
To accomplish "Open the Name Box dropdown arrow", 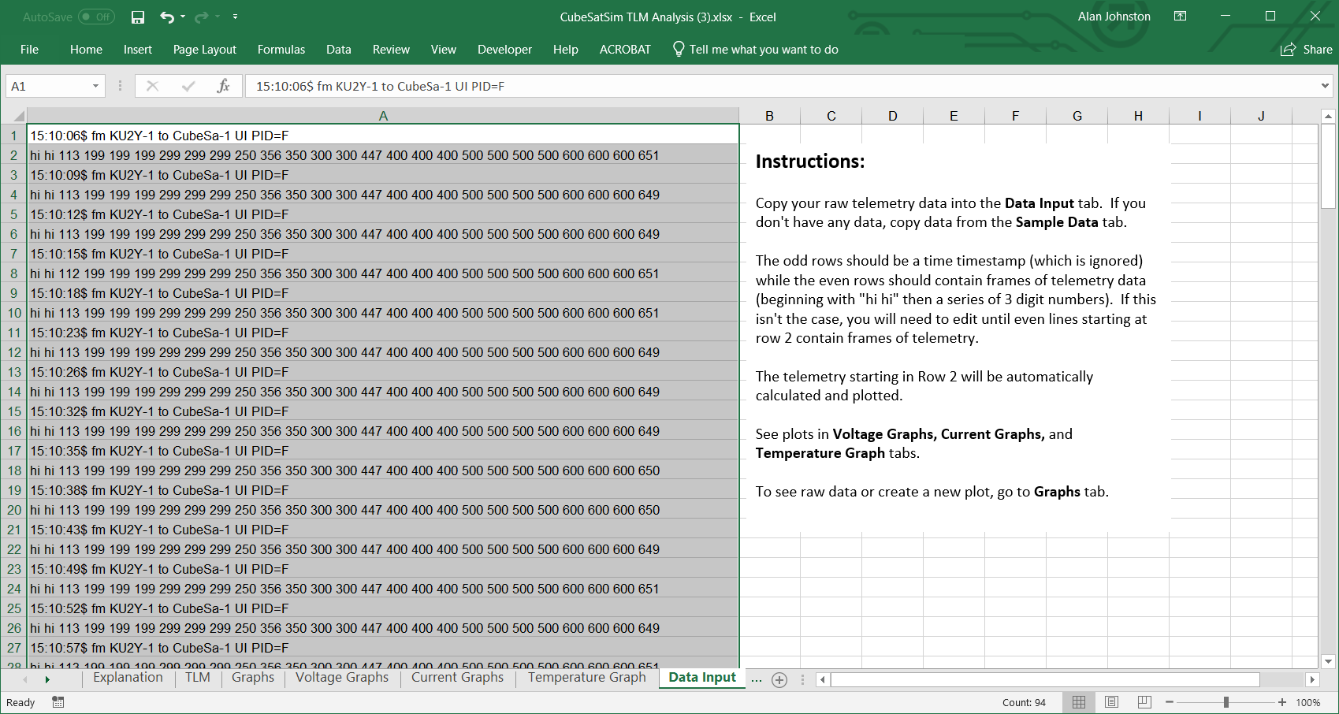I will [95, 86].
